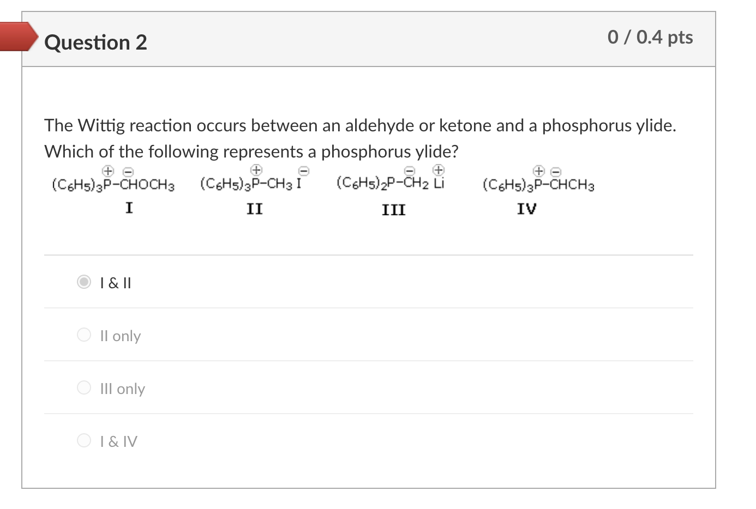Image resolution: width=756 pixels, height=509 pixels.
Task: Click structure I formula (C6H5)3P-CHOCH3
Action: 113,179
